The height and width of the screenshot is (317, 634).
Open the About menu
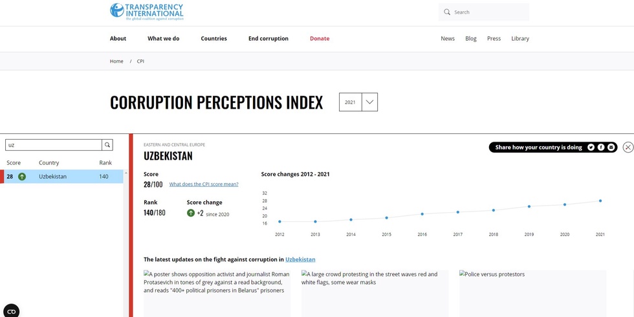click(118, 39)
